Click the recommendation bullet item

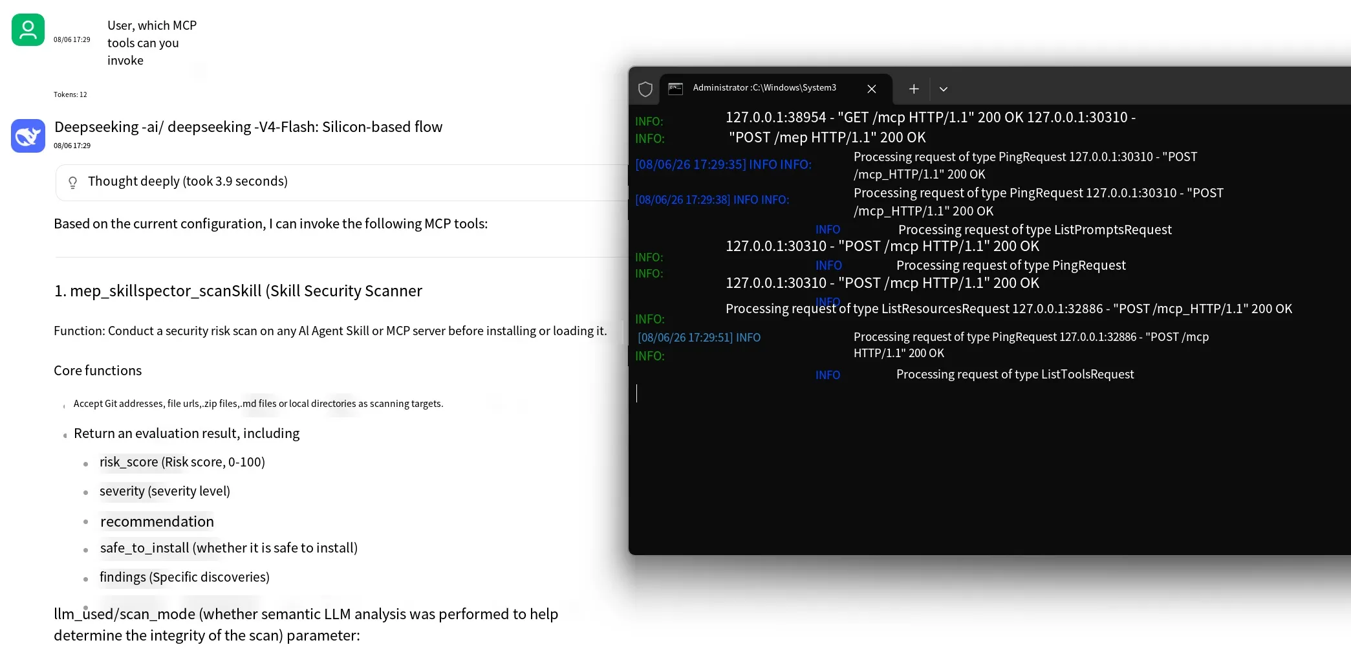(x=157, y=521)
